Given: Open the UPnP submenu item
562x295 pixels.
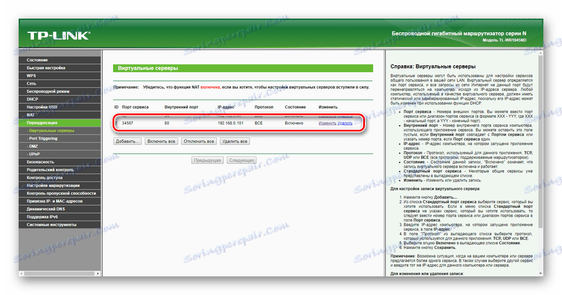Looking at the screenshot, I should [60, 154].
